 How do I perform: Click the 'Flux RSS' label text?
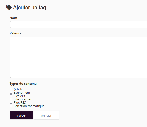tap(20, 103)
